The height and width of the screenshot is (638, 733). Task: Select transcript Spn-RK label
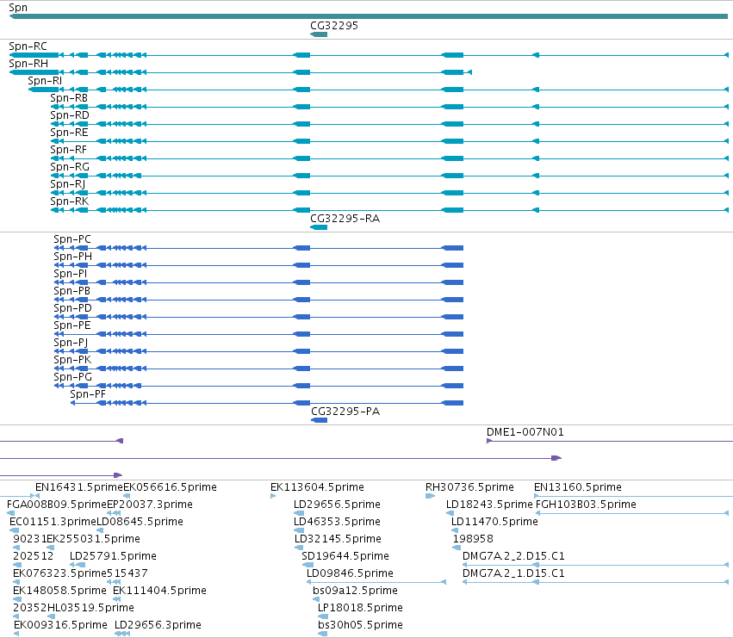69,201
